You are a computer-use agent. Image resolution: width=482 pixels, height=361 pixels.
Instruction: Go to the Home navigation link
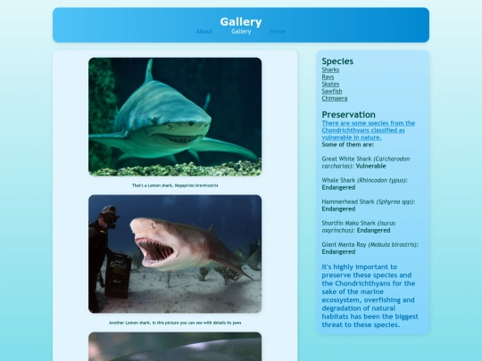[x=278, y=31]
